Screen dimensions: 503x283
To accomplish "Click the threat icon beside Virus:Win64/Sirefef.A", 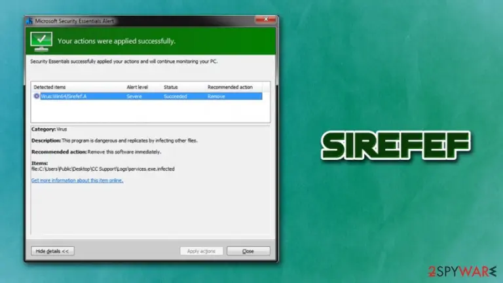I will pos(36,96).
